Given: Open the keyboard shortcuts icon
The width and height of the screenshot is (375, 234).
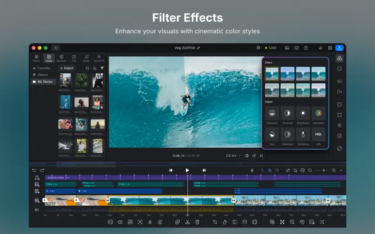Looking at the screenshot, I should tap(296, 48).
